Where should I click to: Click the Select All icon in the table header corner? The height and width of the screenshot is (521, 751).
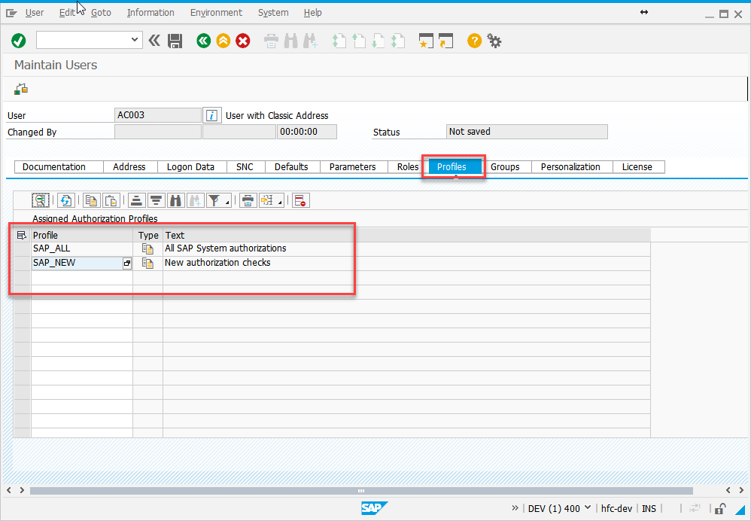click(x=22, y=235)
